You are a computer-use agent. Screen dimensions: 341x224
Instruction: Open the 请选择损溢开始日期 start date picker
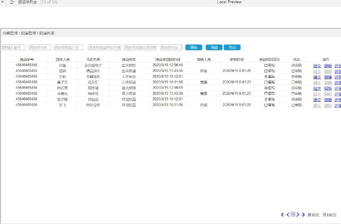pos(104,47)
